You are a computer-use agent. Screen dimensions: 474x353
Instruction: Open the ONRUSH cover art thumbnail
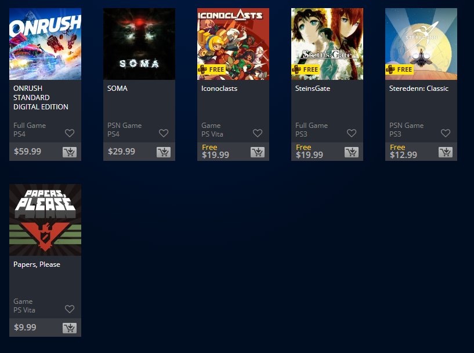coord(45,44)
